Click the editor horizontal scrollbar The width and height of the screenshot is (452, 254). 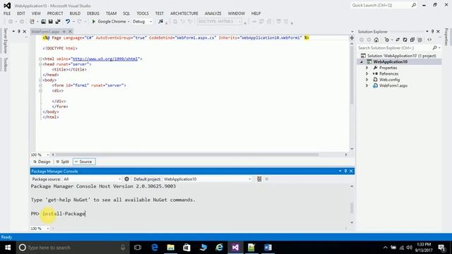187,155
